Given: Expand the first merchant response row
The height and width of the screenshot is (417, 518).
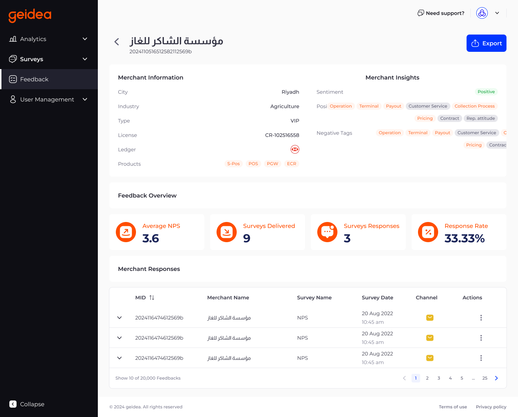Looking at the screenshot, I should pos(119,318).
